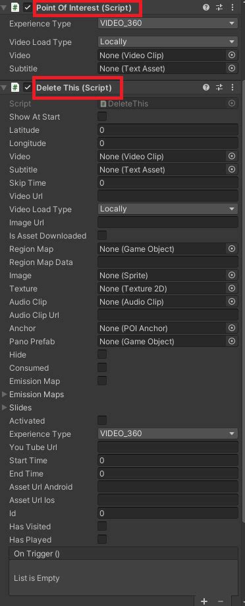Open Experience Type dropdown in Delete This

[167, 434]
